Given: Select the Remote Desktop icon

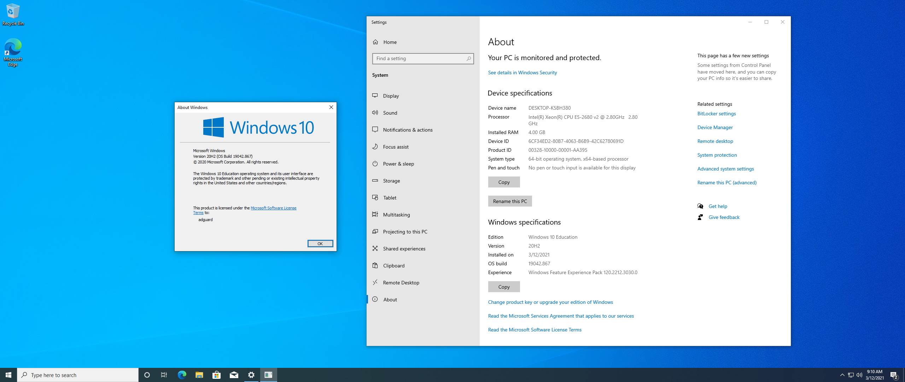Looking at the screenshot, I should (x=375, y=282).
